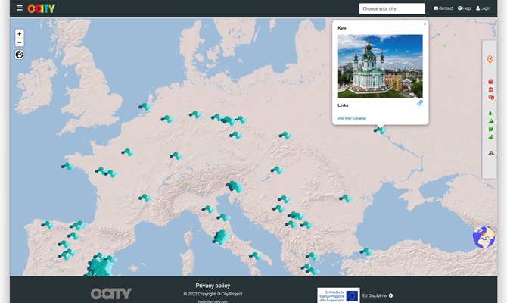The height and width of the screenshot is (303, 507).
Task: Toggle the red museum building filter
Action: [490, 89]
